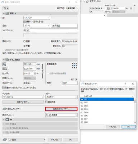This screenshot has height=144, width=138.
Task: Click the layer list scrollbar down arrow
Action: (135, 123)
